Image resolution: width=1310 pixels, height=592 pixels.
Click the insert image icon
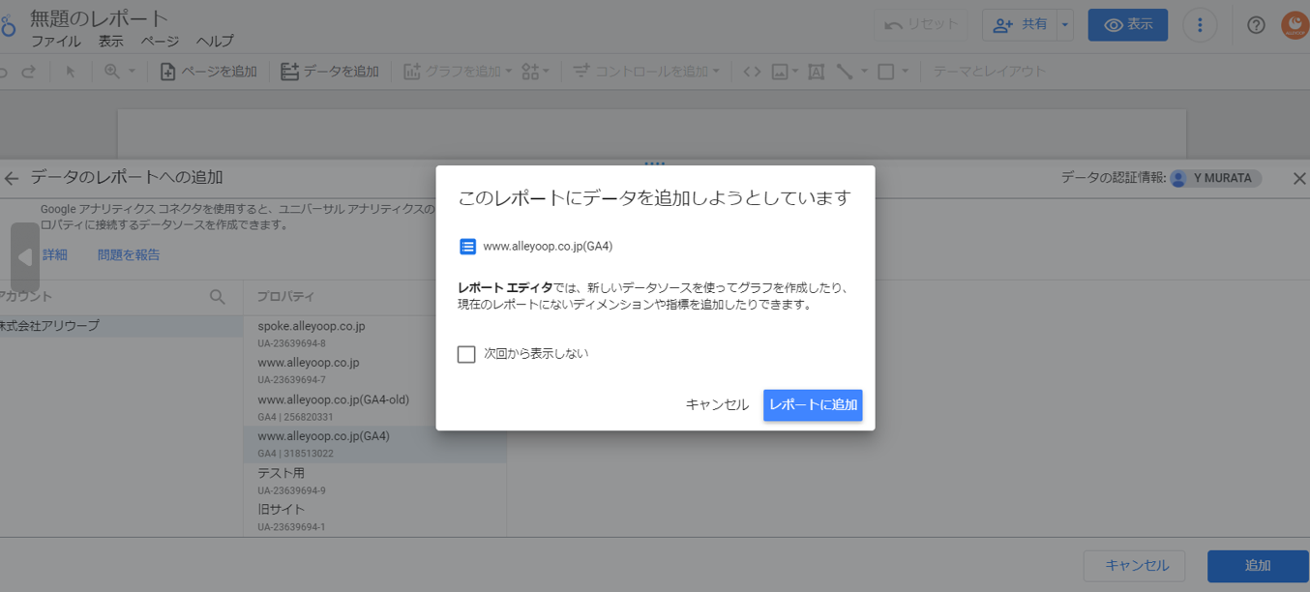coord(780,72)
